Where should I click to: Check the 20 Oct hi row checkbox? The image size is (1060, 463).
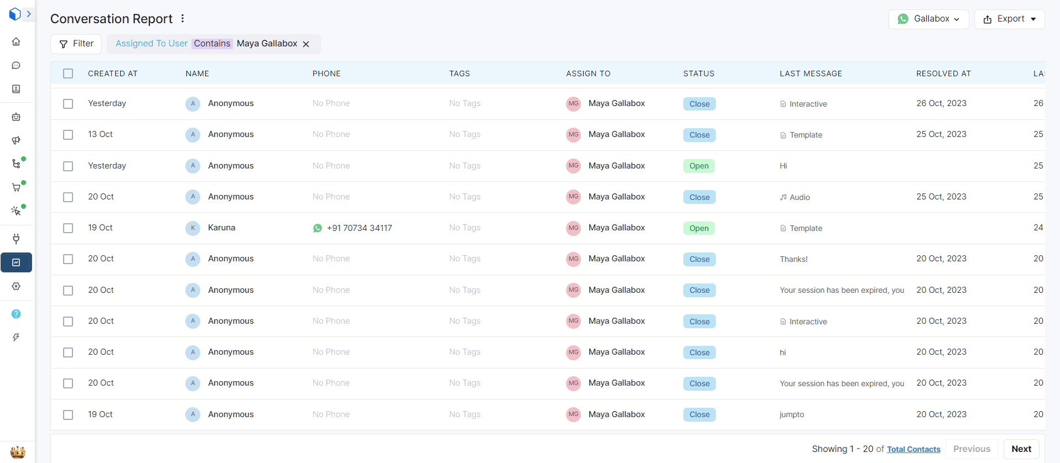68,352
